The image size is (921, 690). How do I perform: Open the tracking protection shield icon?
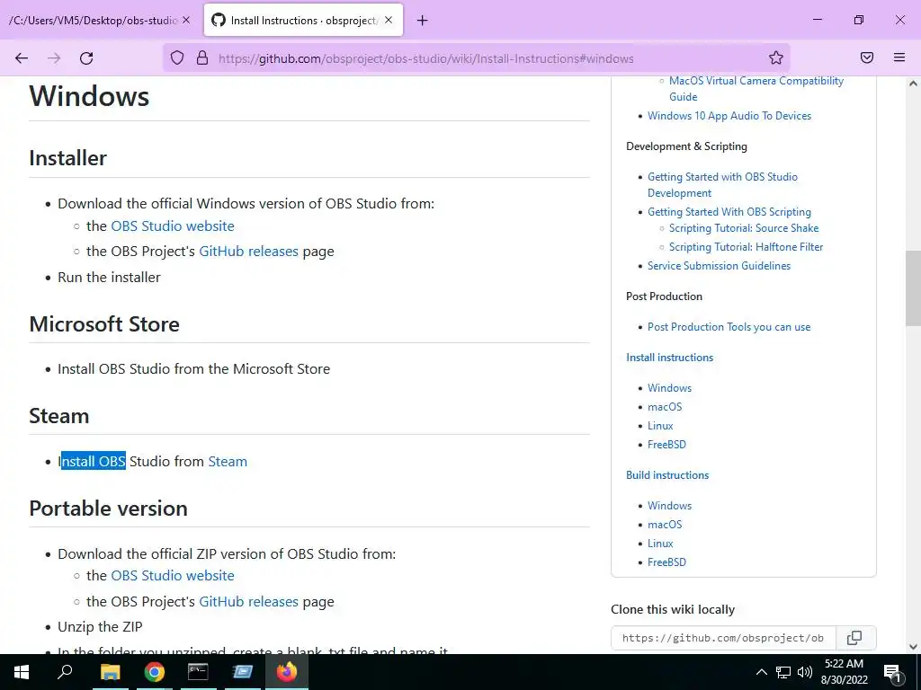[x=177, y=58]
